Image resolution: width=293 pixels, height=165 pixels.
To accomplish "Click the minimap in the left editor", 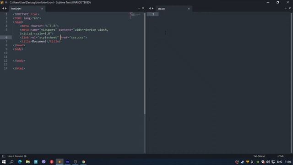I will (x=135, y=15).
